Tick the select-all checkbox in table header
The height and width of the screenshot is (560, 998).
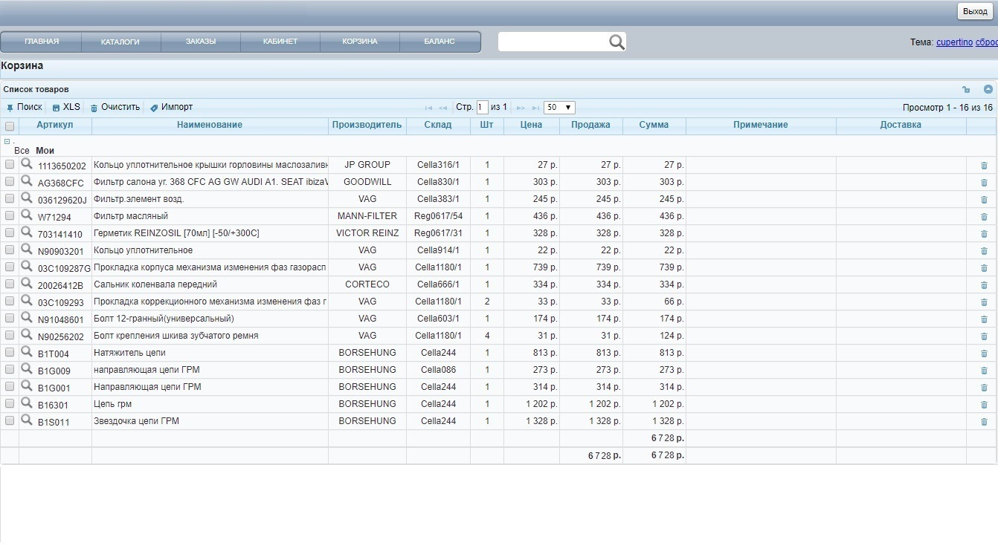click(10, 126)
